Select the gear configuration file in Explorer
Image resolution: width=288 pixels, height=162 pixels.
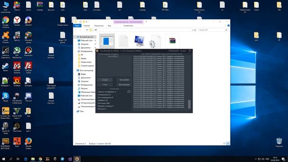pos(155,41)
